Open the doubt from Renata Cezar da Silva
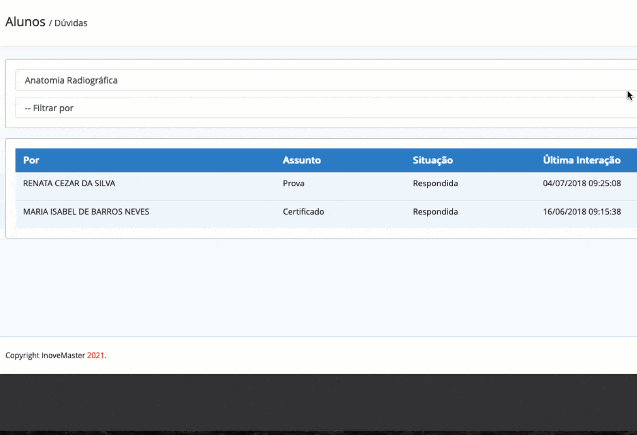This screenshot has width=637, height=435. click(x=69, y=184)
